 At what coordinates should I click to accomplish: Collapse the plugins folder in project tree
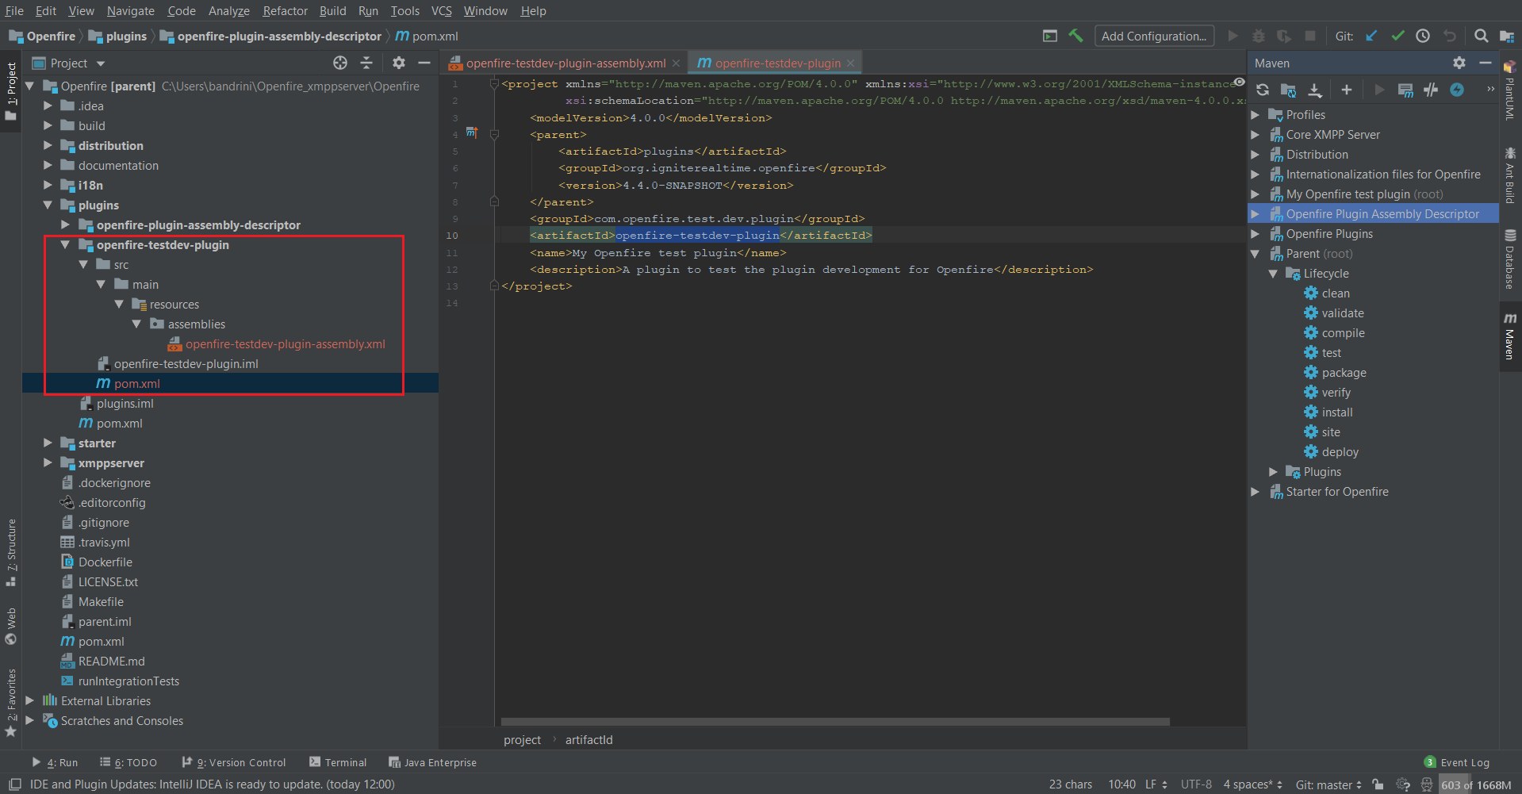[48, 205]
